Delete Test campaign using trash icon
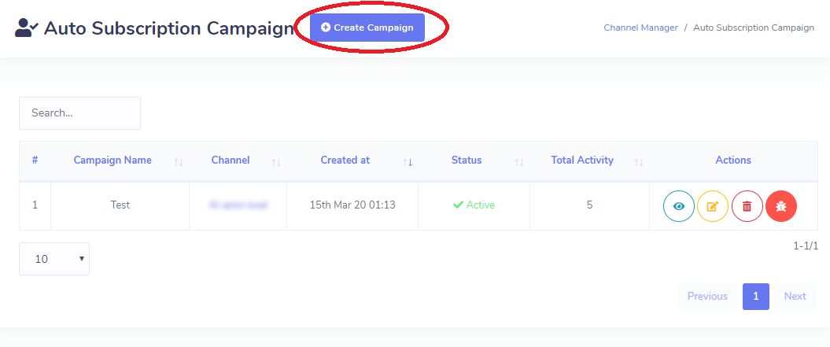The height and width of the screenshot is (347, 830). tap(747, 206)
